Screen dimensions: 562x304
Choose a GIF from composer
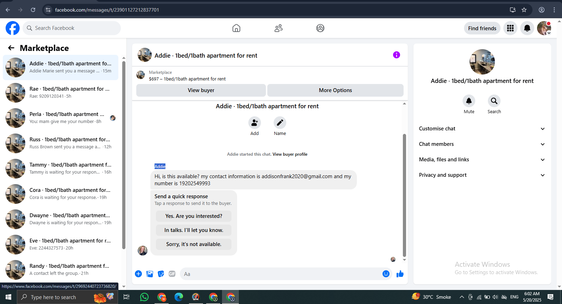[x=172, y=274]
